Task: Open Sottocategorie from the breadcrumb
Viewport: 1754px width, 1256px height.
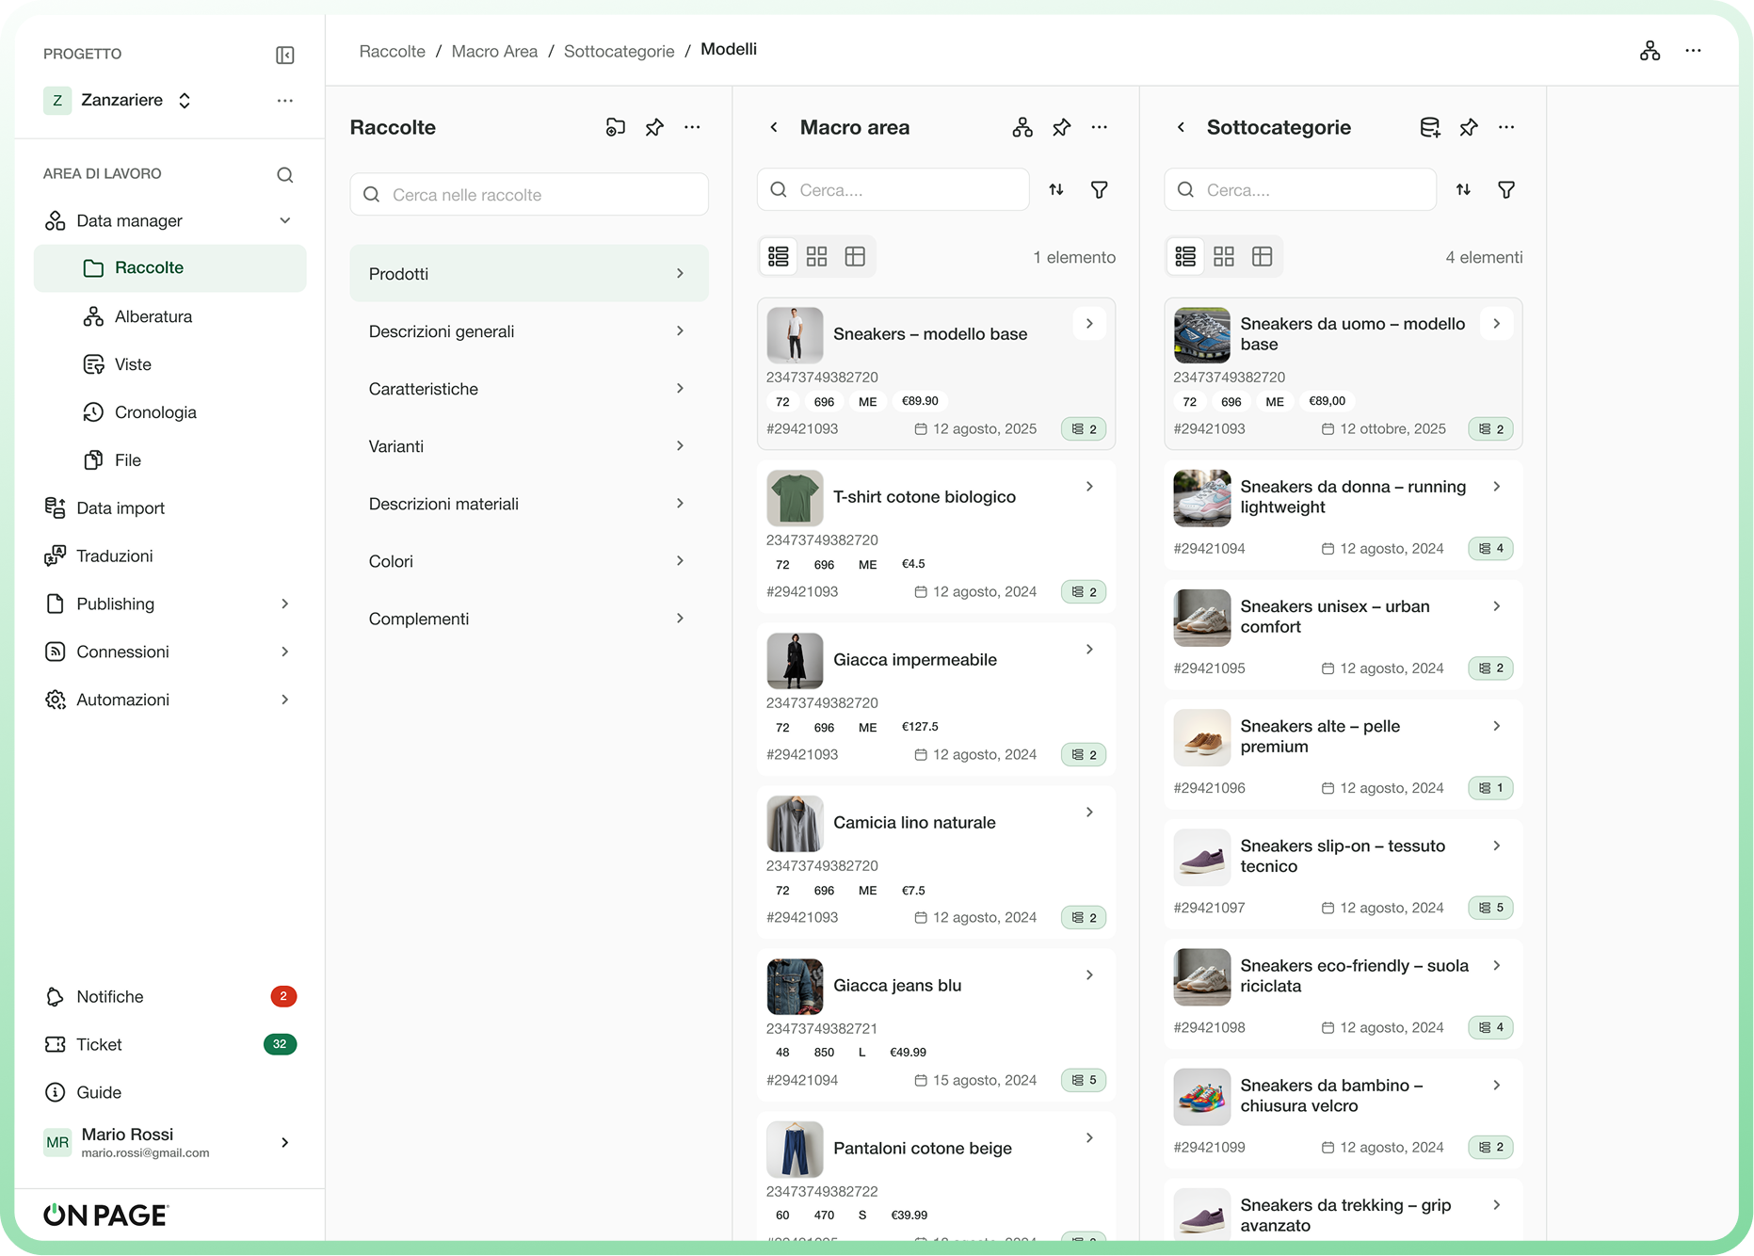Action: tap(619, 51)
